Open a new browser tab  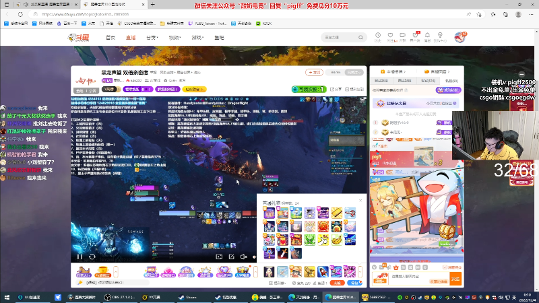(153, 5)
